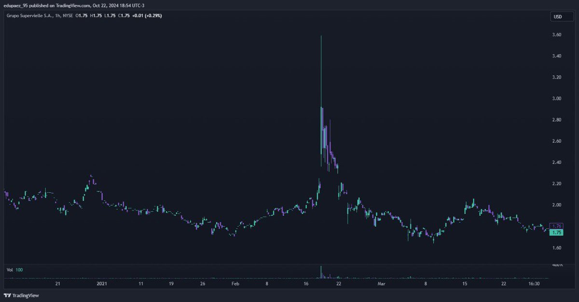Click the 15 date label on time axis

point(464,284)
